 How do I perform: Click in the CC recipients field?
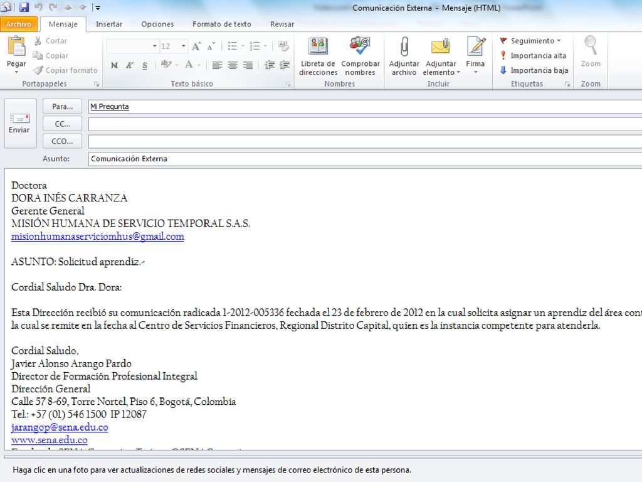click(x=366, y=124)
